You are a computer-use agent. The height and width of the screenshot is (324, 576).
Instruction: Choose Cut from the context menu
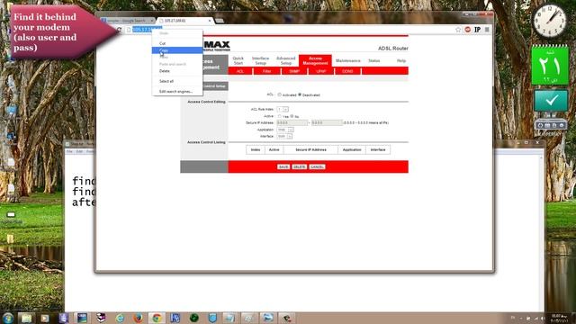coord(177,43)
